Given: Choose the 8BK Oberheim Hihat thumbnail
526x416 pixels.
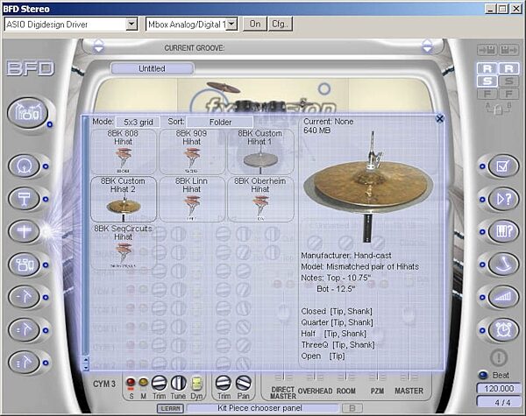Looking at the screenshot, I should pyautogui.click(x=260, y=199).
